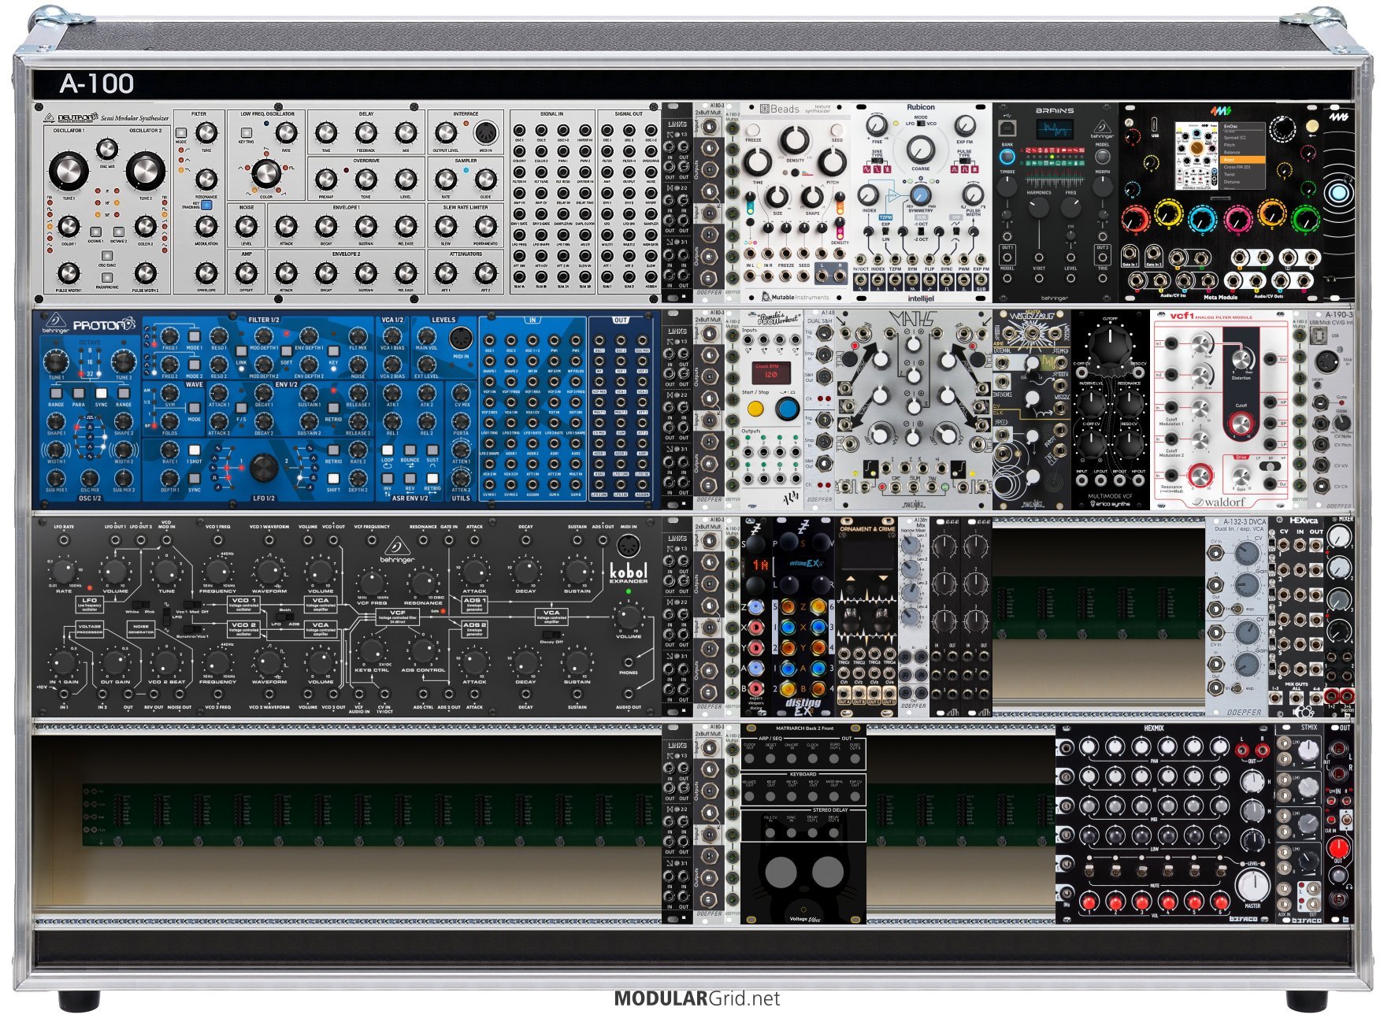Image resolution: width=1395 pixels, height=1015 pixels.
Task: Flip the Kobol LFO/ADS Both switch
Action: 284,616
